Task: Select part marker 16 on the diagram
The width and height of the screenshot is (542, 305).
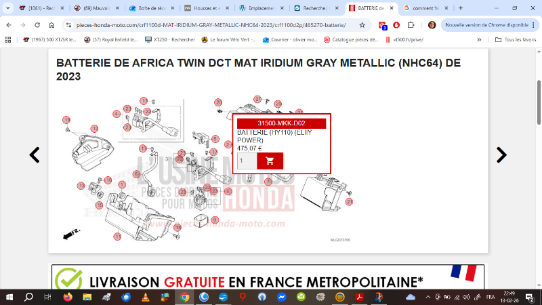Action: 108,180
